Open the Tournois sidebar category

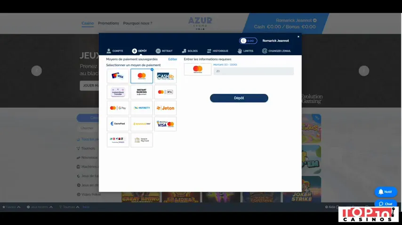(x=86, y=149)
